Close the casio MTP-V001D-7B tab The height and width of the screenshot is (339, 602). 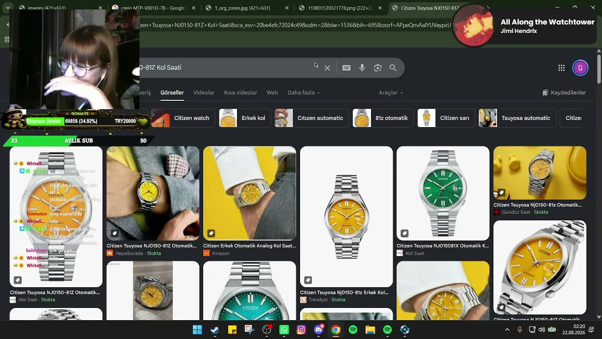point(194,8)
